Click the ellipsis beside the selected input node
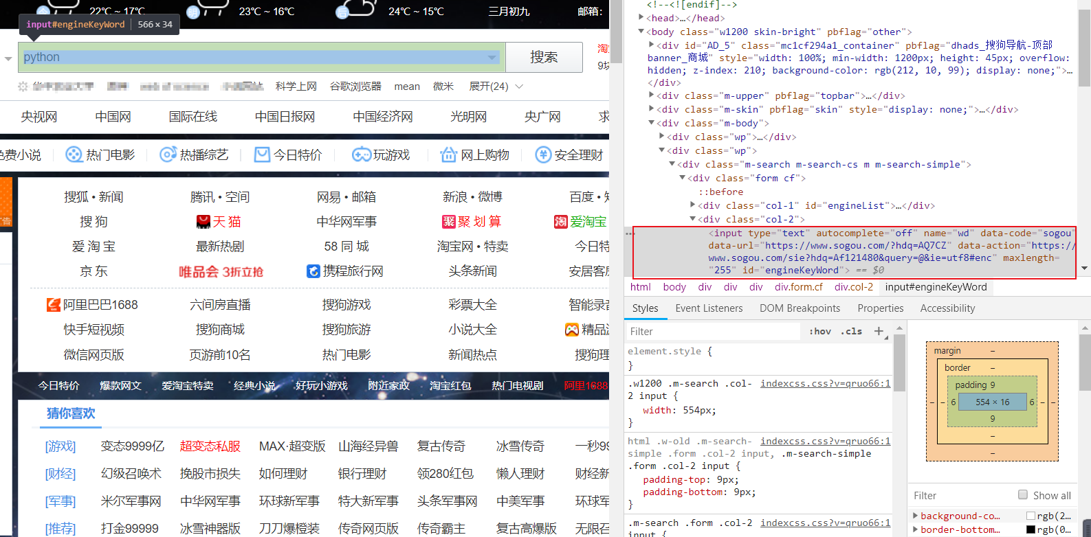Screen dimensions: 1091x537 630,233
